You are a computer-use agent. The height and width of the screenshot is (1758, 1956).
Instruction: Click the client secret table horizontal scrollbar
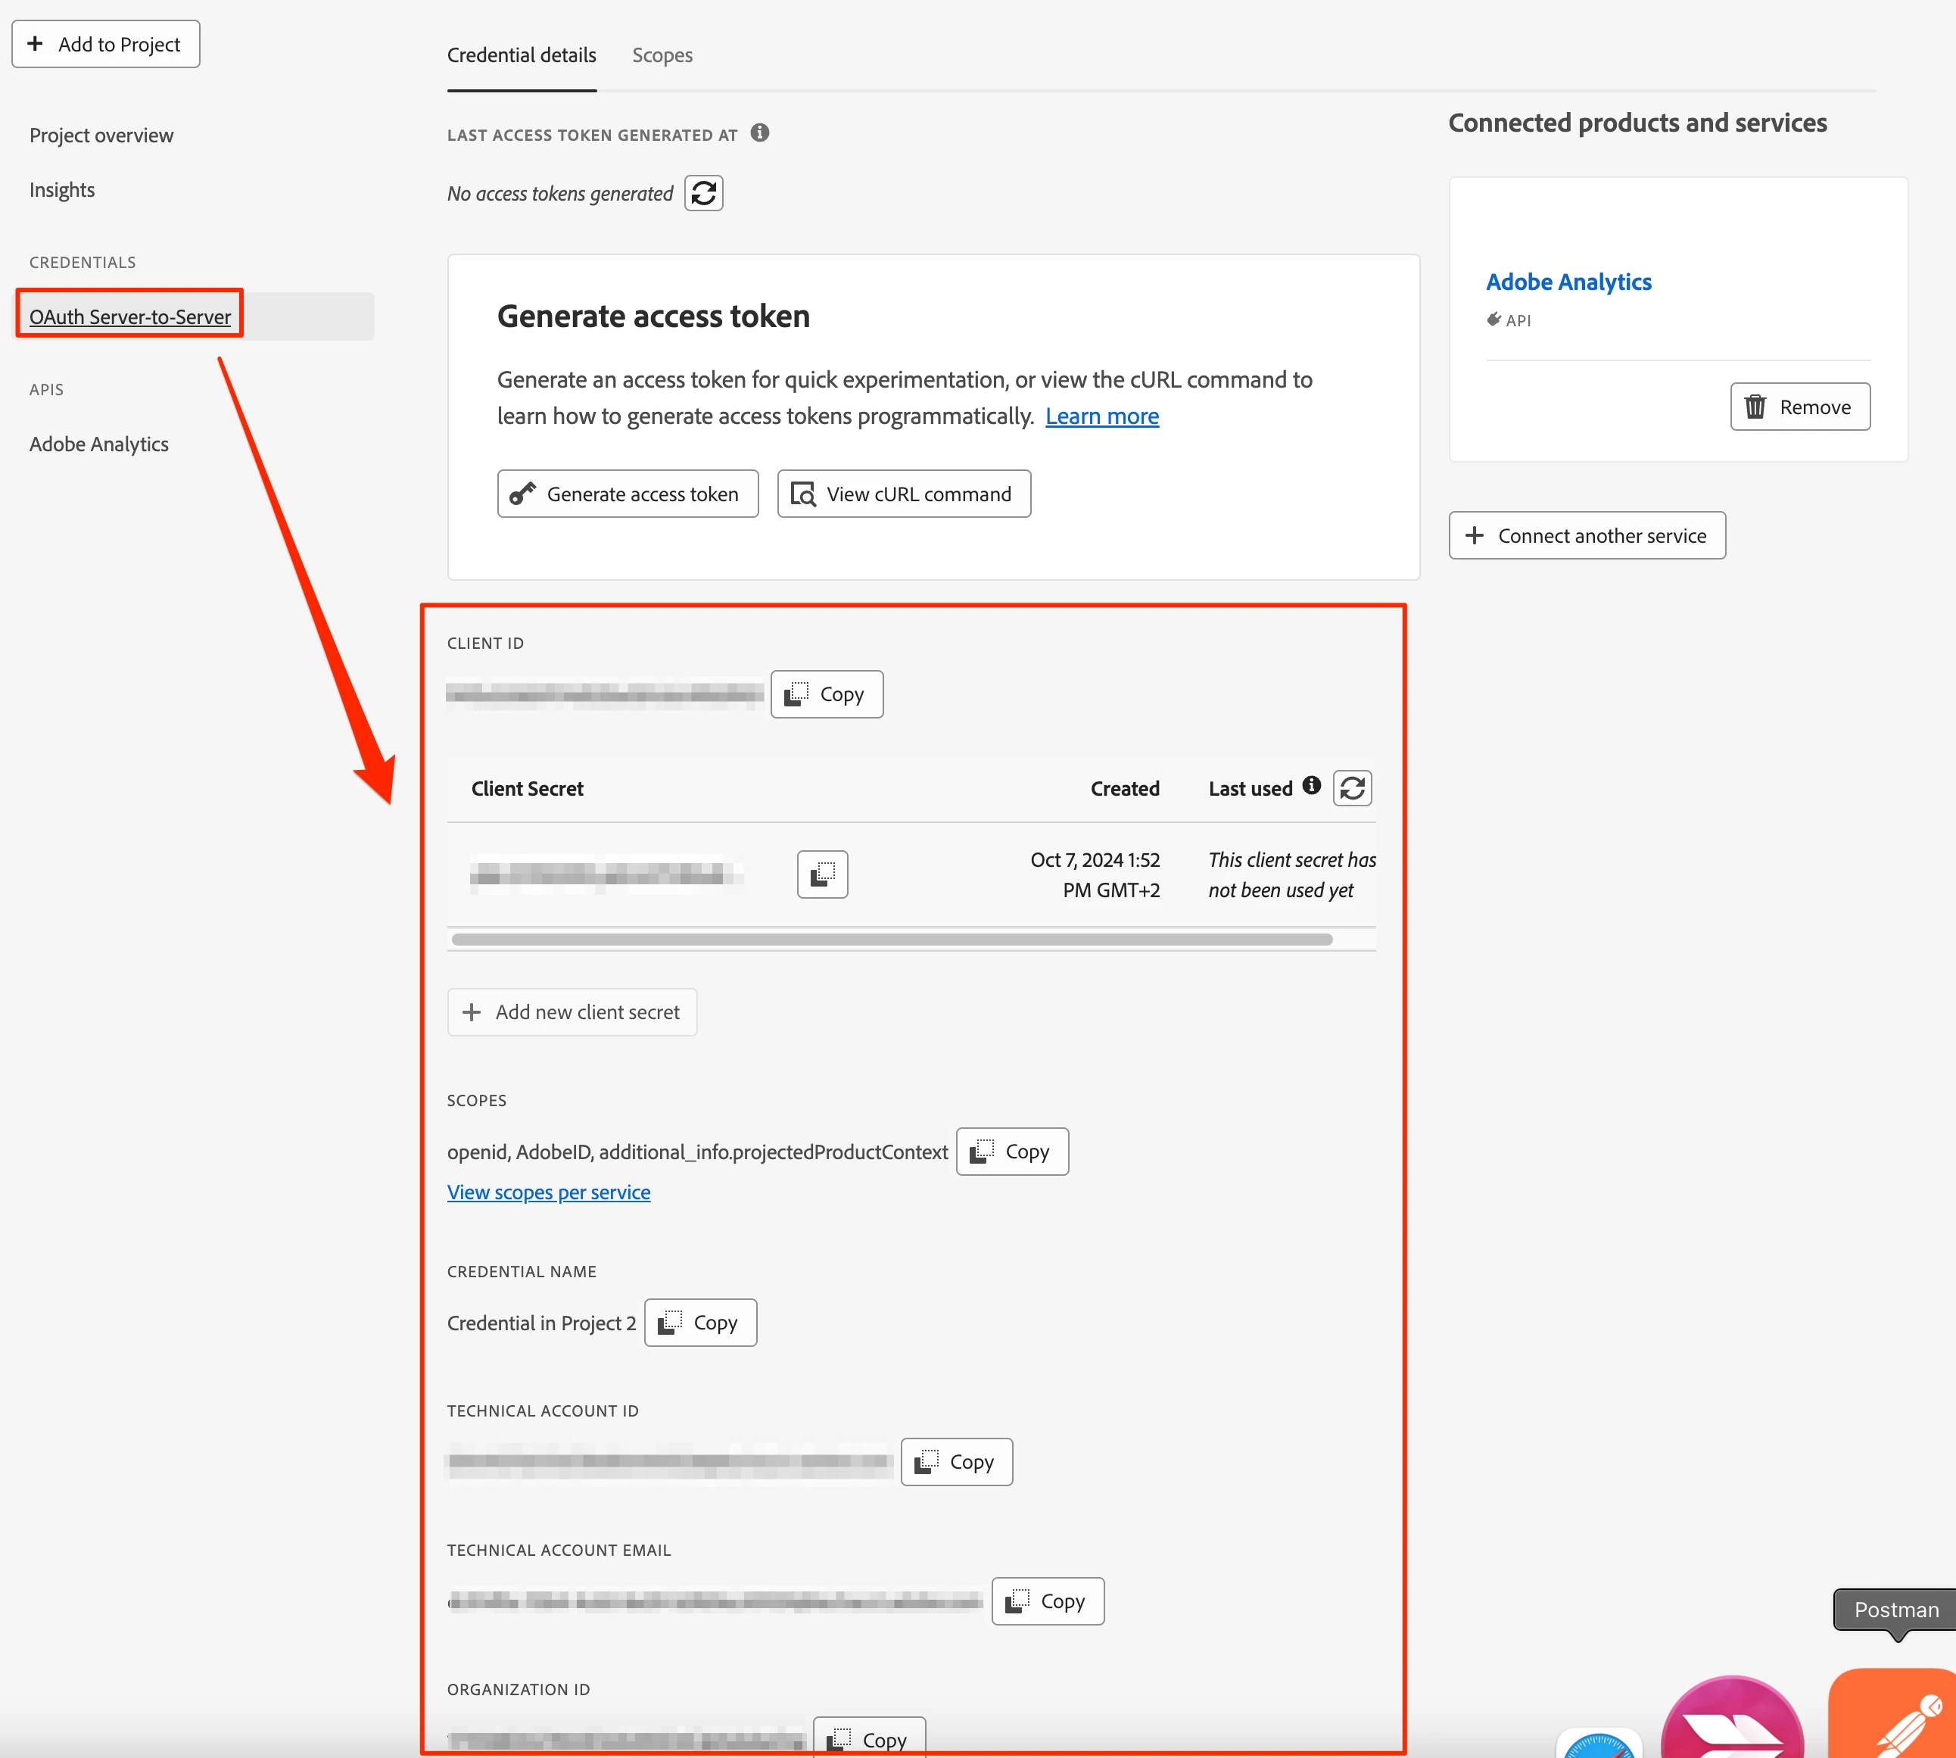tap(892, 940)
